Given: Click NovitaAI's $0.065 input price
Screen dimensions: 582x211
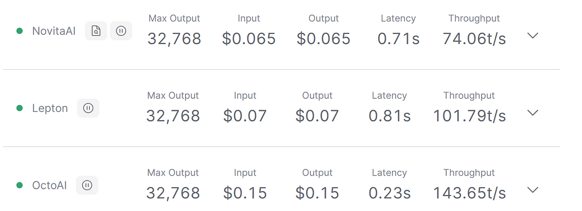Looking at the screenshot, I should click(249, 39).
